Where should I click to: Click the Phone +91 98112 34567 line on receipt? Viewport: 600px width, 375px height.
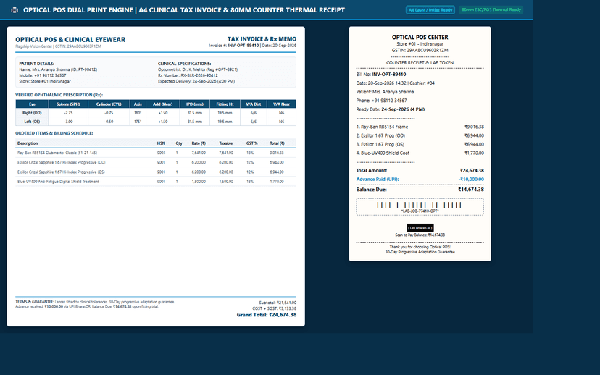pyautogui.click(x=381, y=101)
